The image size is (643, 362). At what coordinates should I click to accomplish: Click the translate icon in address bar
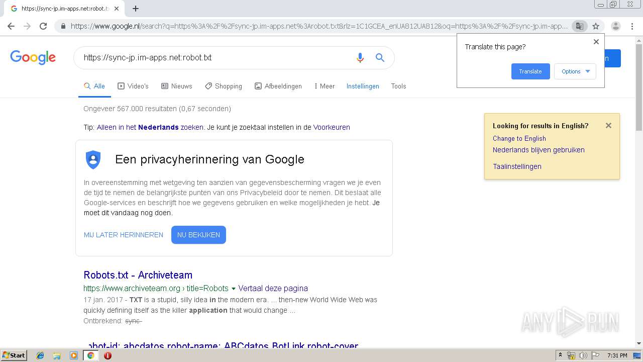pyautogui.click(x=580, y=26)
